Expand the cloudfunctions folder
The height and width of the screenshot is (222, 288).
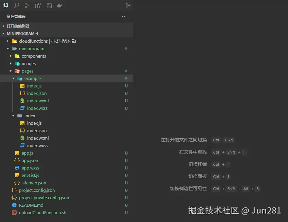tap(8, 41)
